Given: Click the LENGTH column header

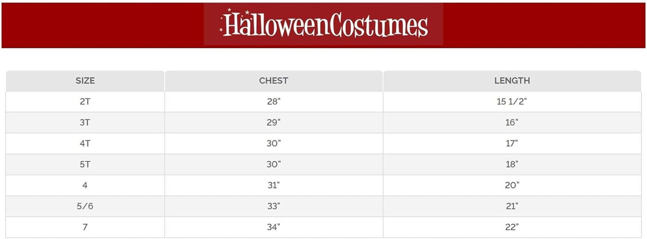Looking at the screenshot, I should pyautogui.click(x=512, y=81).
